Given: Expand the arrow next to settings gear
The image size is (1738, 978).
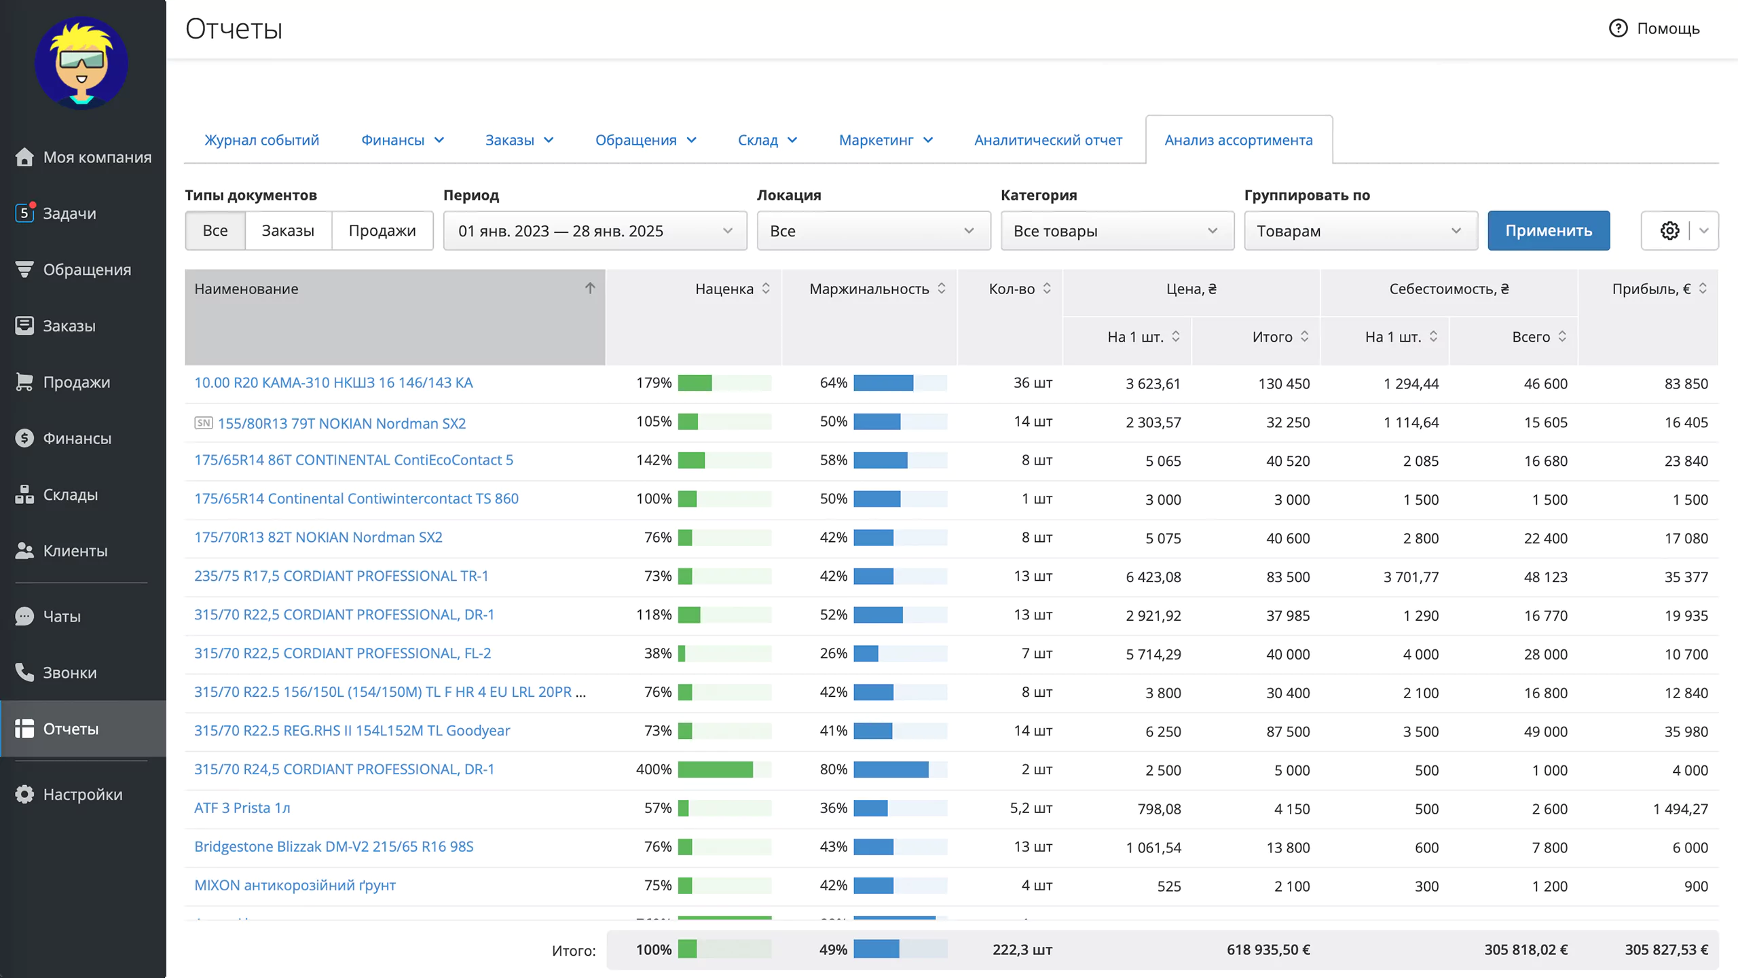Looking at the screenshot, I should click(x=1704, y=230).
